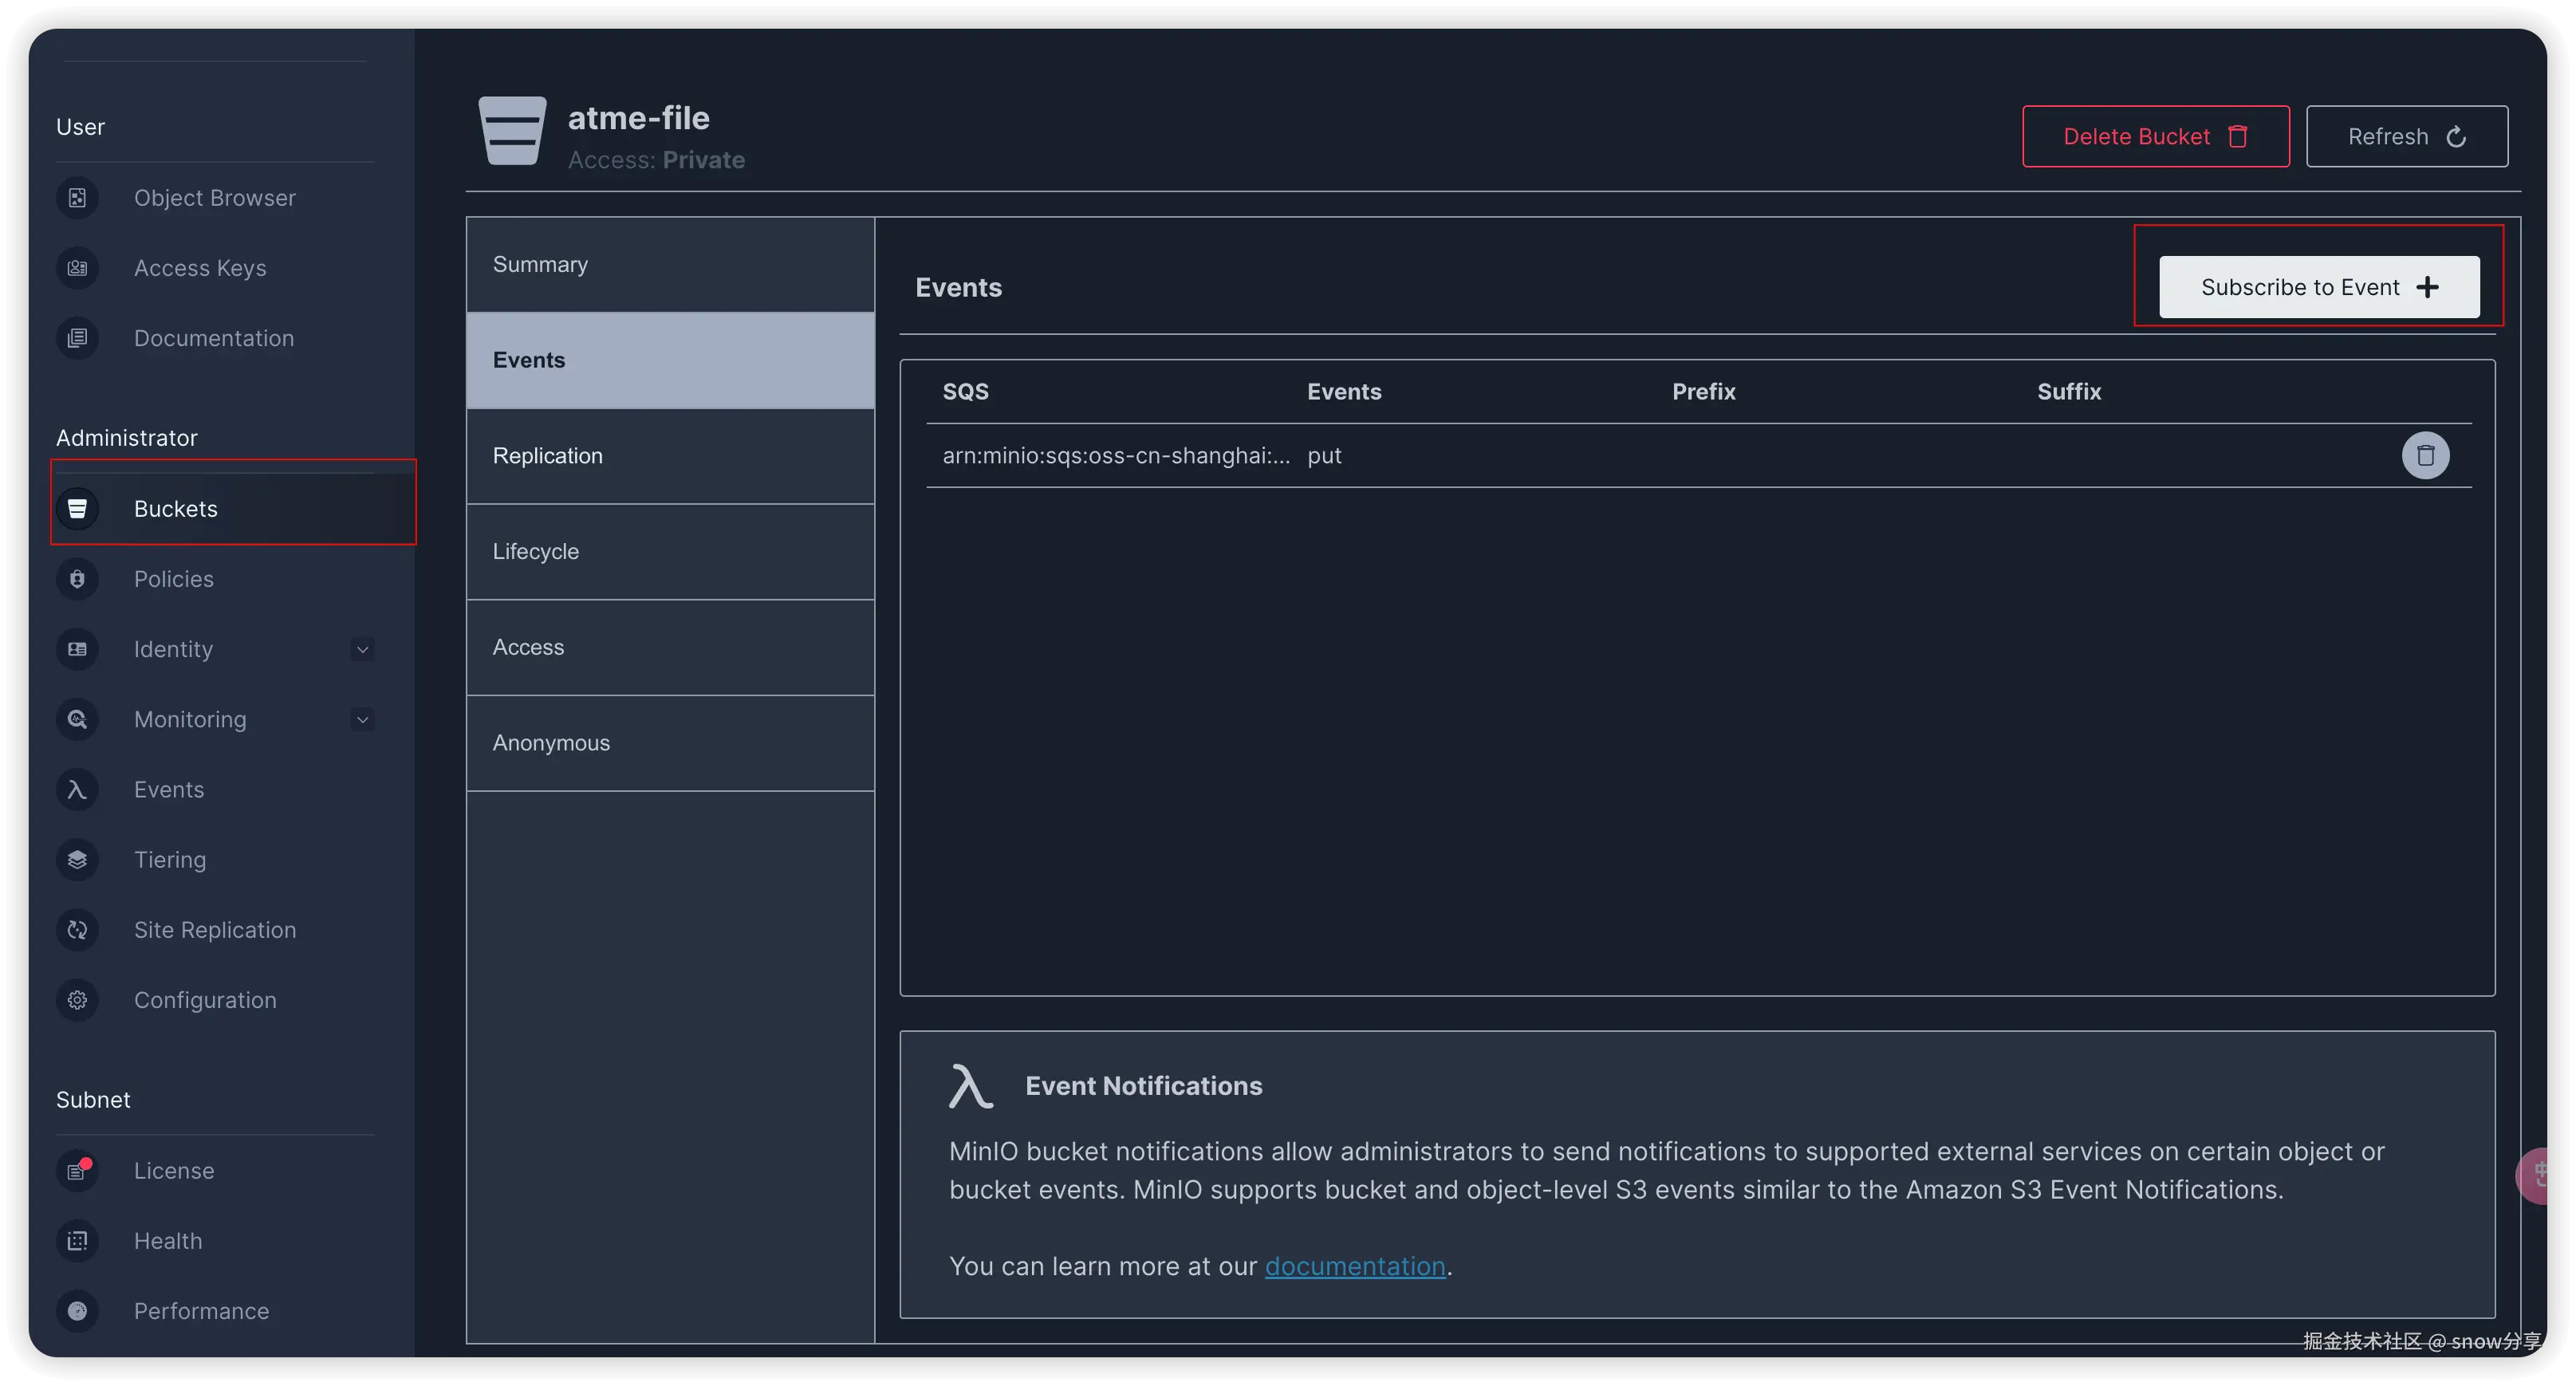Switch to the Access tab
The width and height of the screenshot is (2576, 1386).
(670, 648)
